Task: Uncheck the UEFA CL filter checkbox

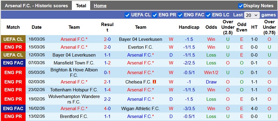Action: pyautogui.click(x=127, y=15)
